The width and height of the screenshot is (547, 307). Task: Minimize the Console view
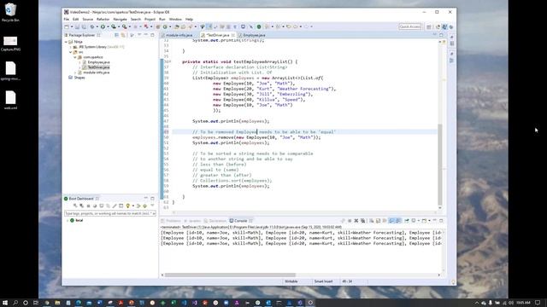tap(435, 221)
